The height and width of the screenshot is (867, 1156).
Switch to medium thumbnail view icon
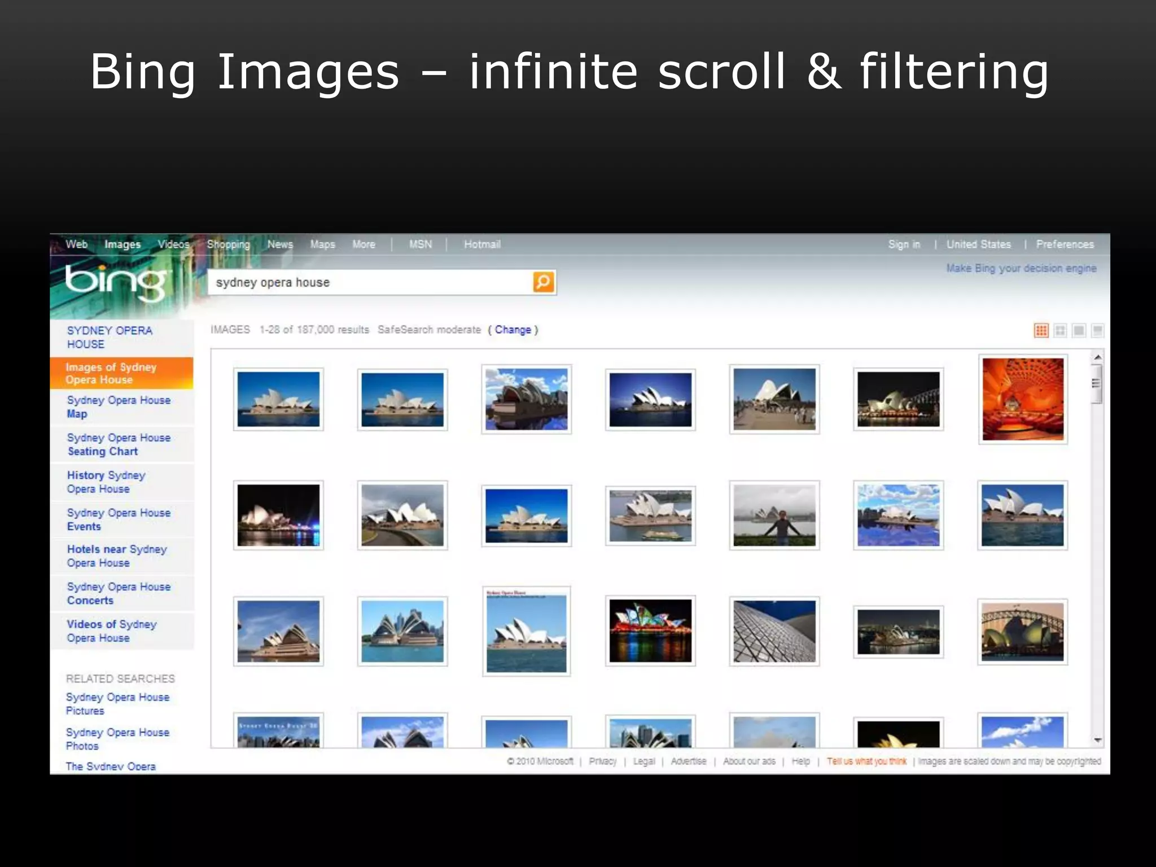click(x=1061, y=330)
